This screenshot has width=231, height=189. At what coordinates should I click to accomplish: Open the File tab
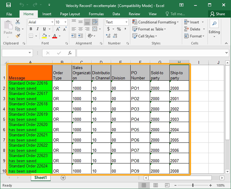tap(9, 14)
